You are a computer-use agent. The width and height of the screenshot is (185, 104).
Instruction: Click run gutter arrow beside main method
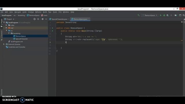(x=53, y=31)
